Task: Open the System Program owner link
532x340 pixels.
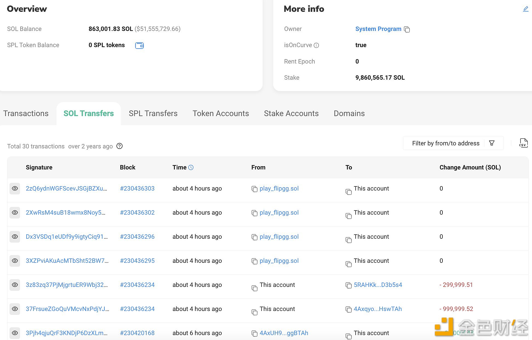Action: tap(378, 29)
